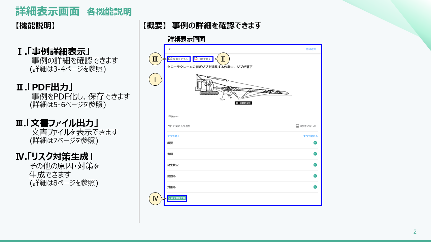Expand the 書類 section chevron

tap(315, 154)
